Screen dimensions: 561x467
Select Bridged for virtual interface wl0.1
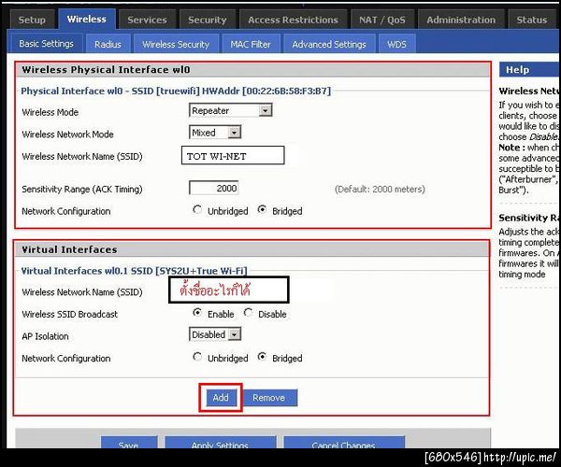click(x=262, y=357)
